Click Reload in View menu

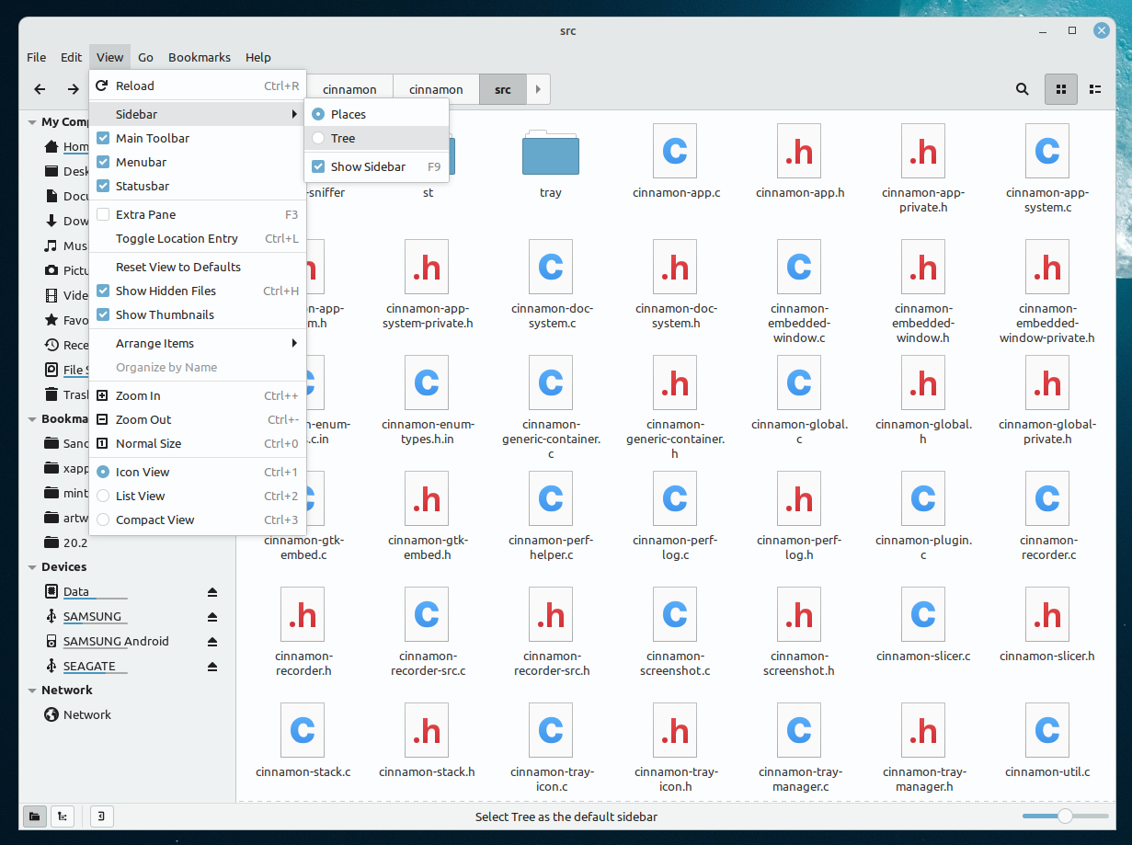point(198,86)
